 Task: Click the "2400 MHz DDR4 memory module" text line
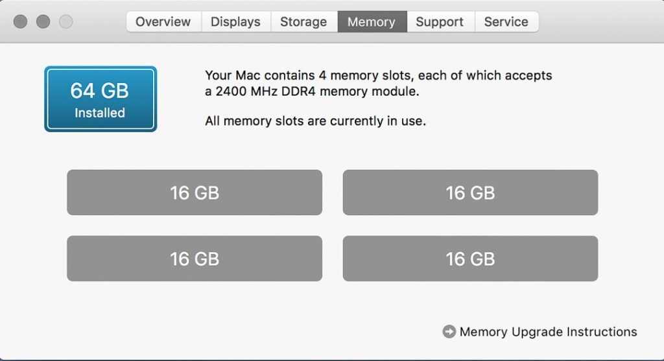pyautogui.click(x=312, y=92)
